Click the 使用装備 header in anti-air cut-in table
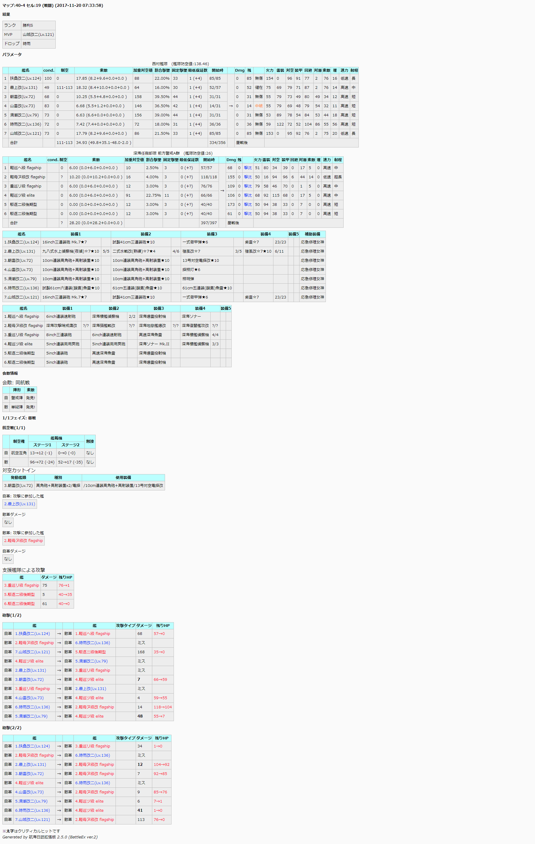The height and width of the screenshot is (844, 535). point(123,477)
